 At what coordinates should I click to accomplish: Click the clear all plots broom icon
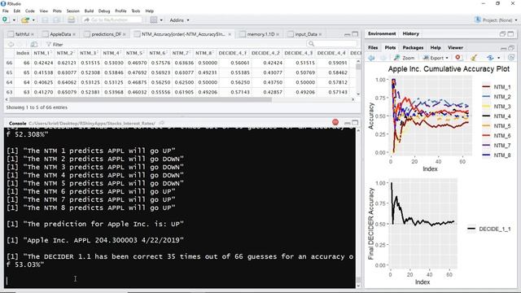point(474,58)
